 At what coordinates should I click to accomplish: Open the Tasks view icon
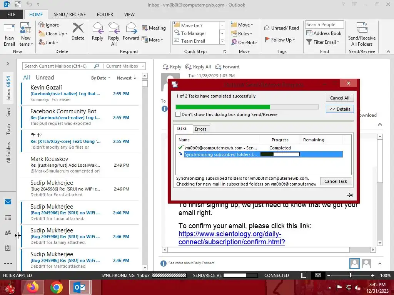click(8, 248)
